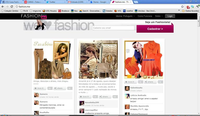200x116 pixels.
Task: Open the Como Funciona link
Action: coord(145,16)
